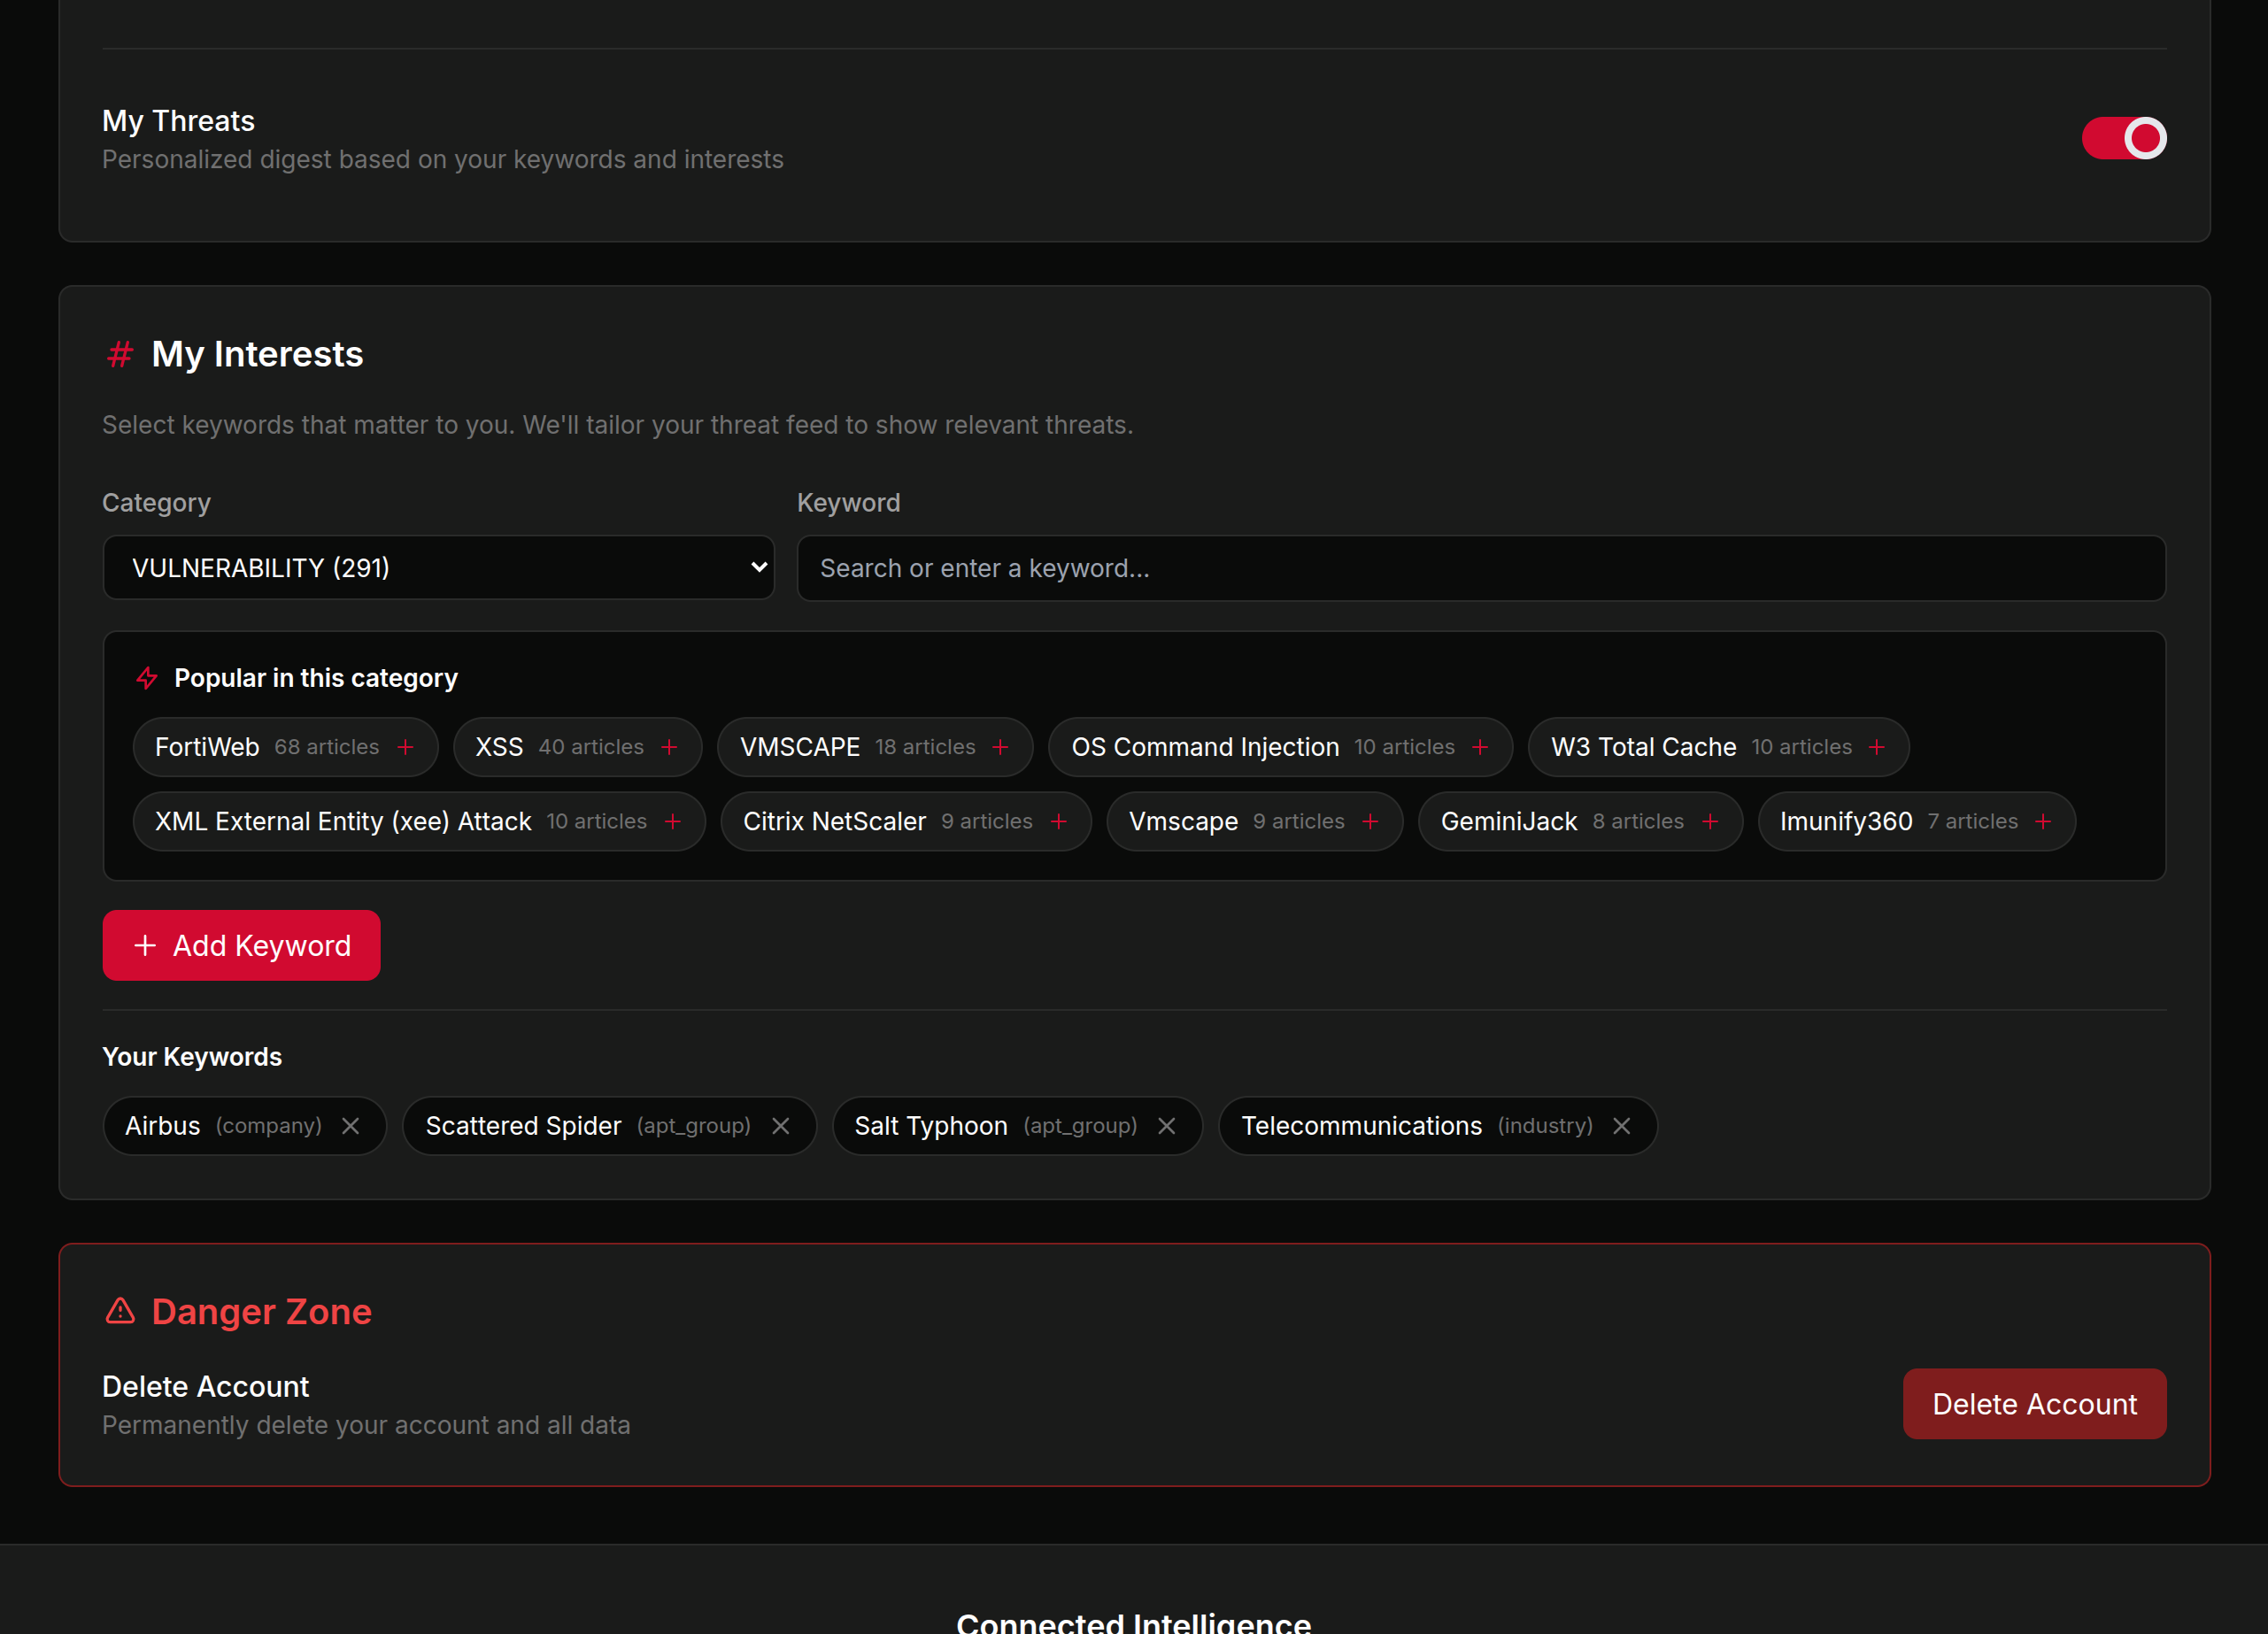Remove the Telecommunications industry keyword

click(x=1621, y=1125)
